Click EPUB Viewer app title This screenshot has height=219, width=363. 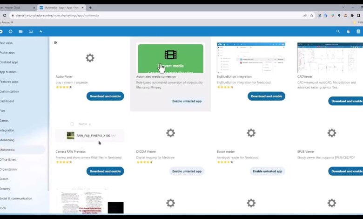[x=306, y=151]
